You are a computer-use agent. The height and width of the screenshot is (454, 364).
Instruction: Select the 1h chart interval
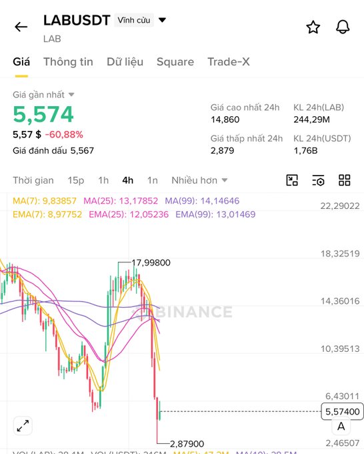[103, 180]
